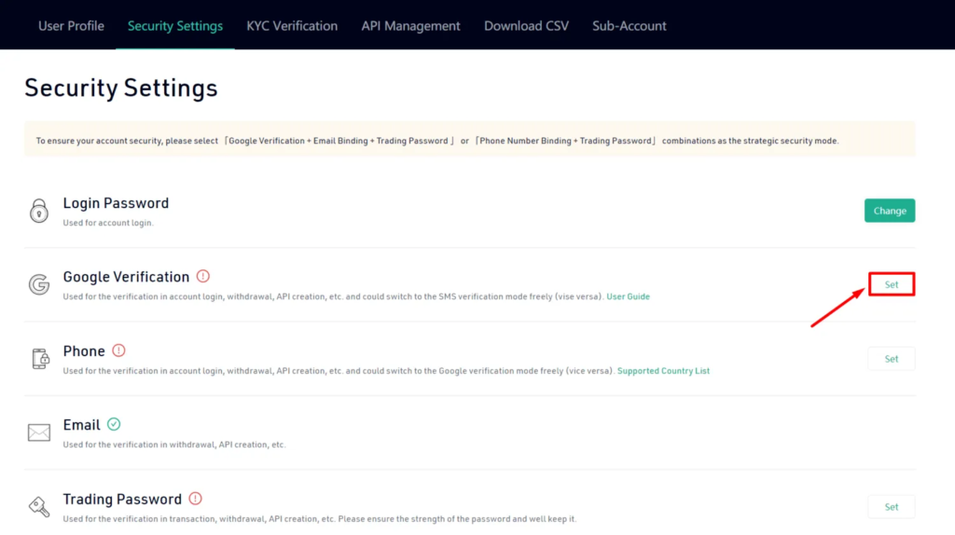This screenshot has width=955, height=535.
Task: Click the Phone title text
Action: pos(84,351)
